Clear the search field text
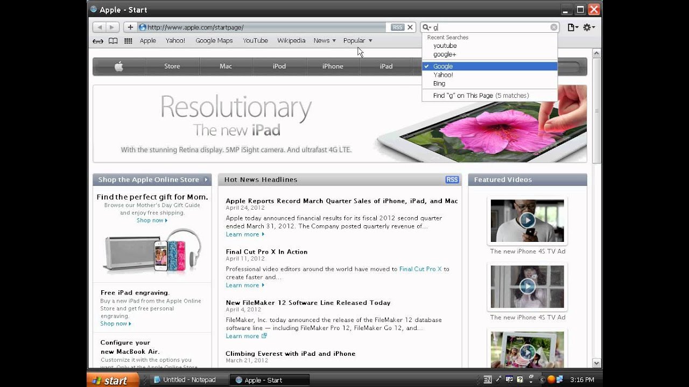 click(x=553, y=27)
